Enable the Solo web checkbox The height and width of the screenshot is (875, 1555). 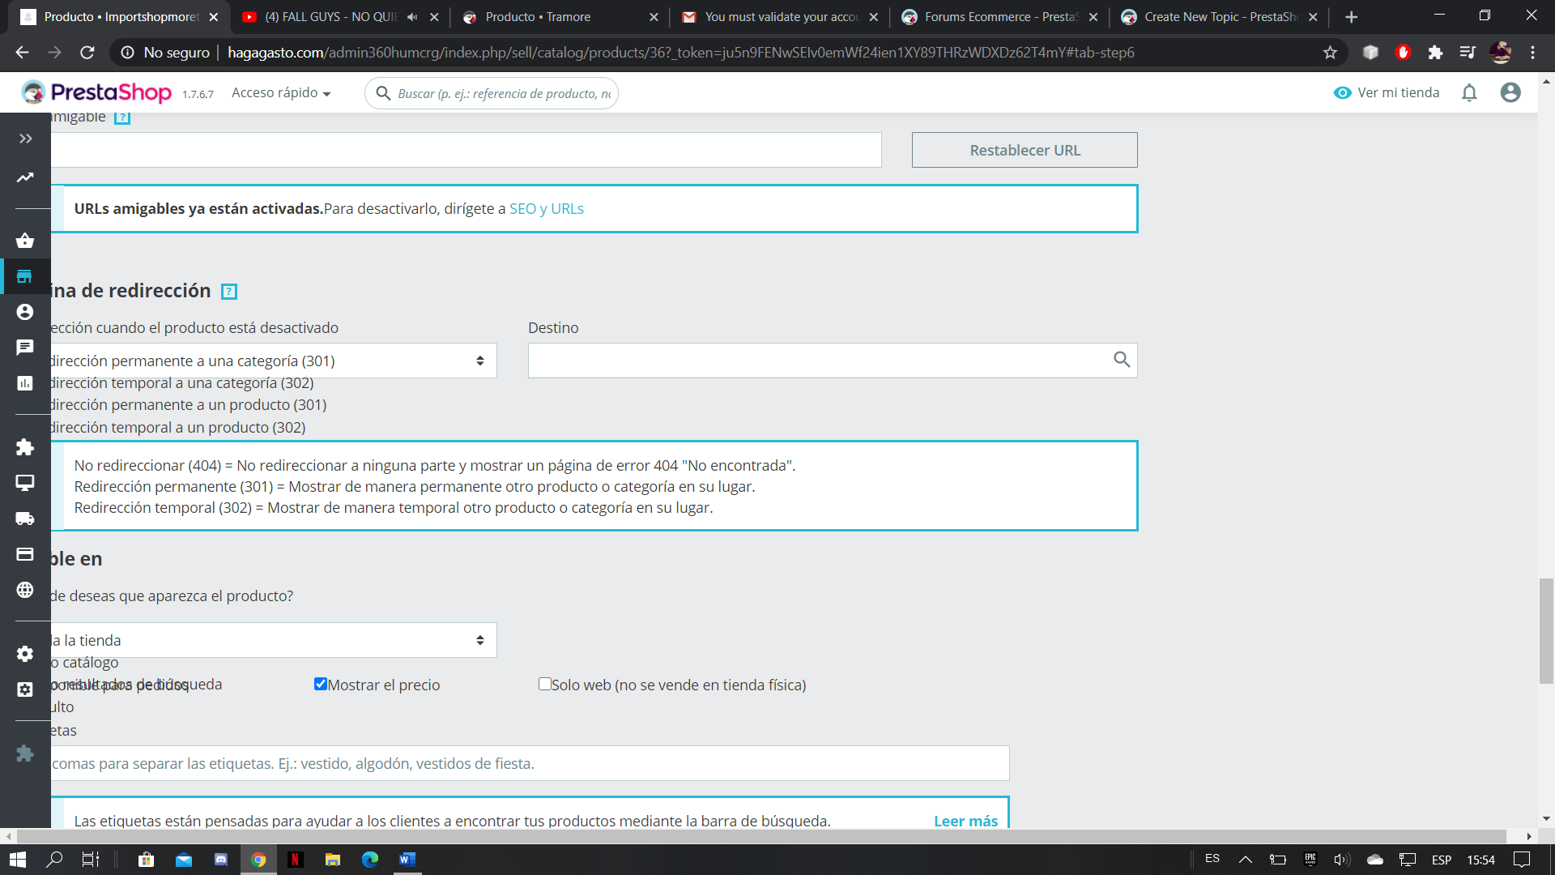[x=545, y=684]
